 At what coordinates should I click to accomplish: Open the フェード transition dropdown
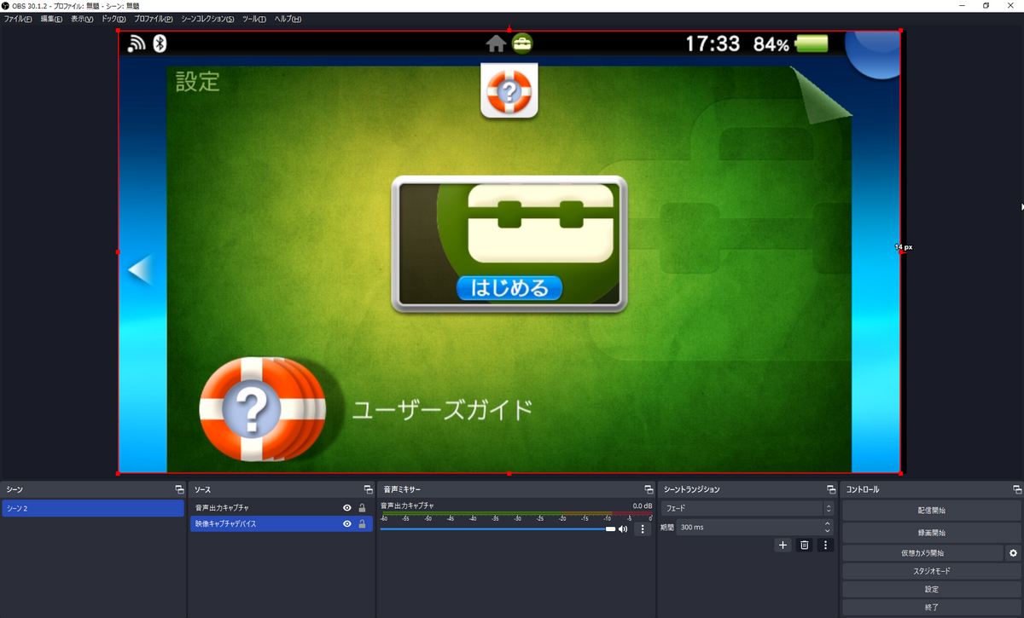[748, 508]
